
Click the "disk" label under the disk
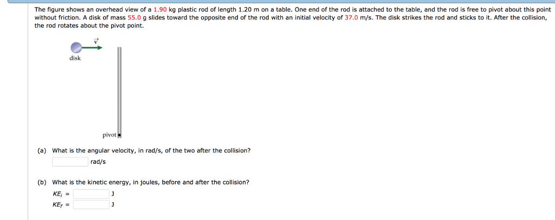(x=75, y=58)
